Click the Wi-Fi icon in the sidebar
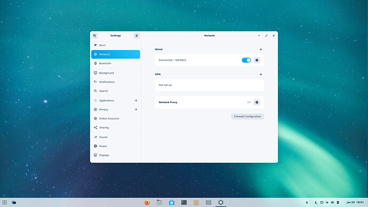 [x=95, y=45]
